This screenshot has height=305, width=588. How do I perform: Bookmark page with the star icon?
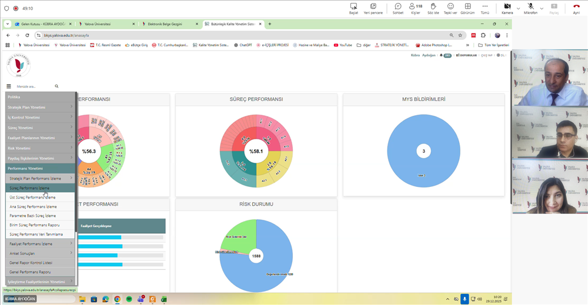[461, 35]
